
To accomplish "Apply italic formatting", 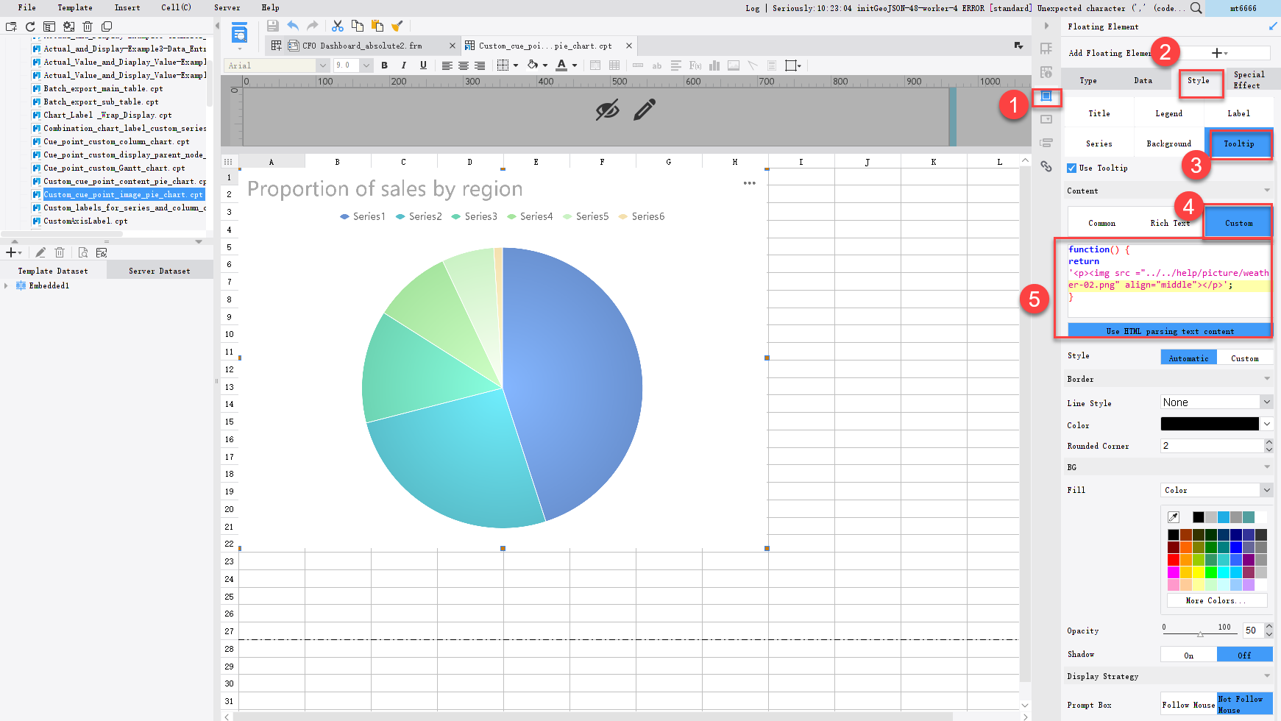I will [403, 65].
